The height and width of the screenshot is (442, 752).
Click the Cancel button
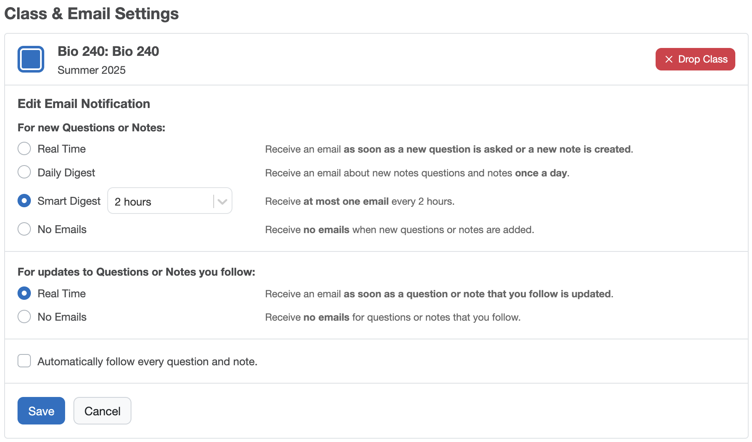[x=102, y=411]
